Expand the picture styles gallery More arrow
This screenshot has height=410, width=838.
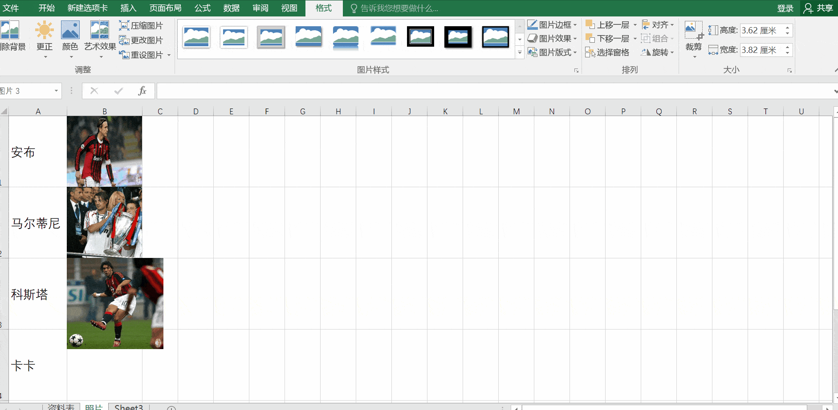[520, 53]
